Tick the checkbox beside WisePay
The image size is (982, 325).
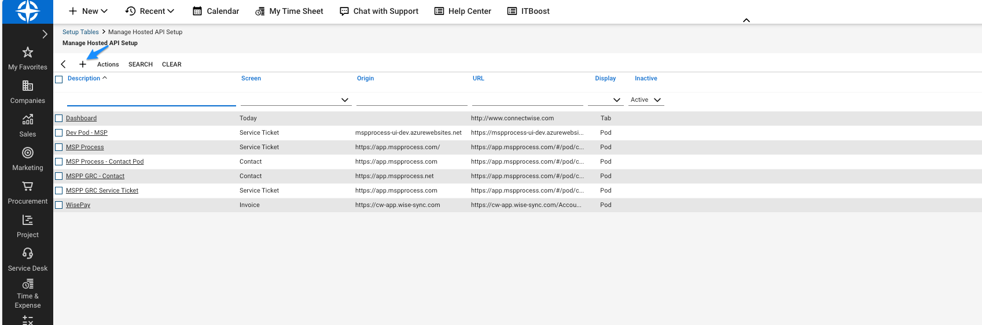[58, 205]
